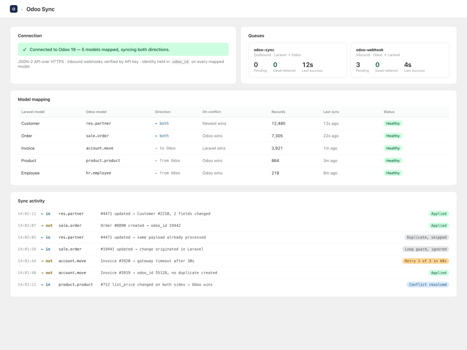Image resolution: width=467 pixels, height=350 pixels.
Task: Click the 12,480 records value
Action: (278, 124)
